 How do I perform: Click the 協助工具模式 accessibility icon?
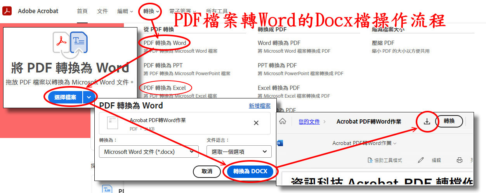pyautogui.click(x=370, y=160)
